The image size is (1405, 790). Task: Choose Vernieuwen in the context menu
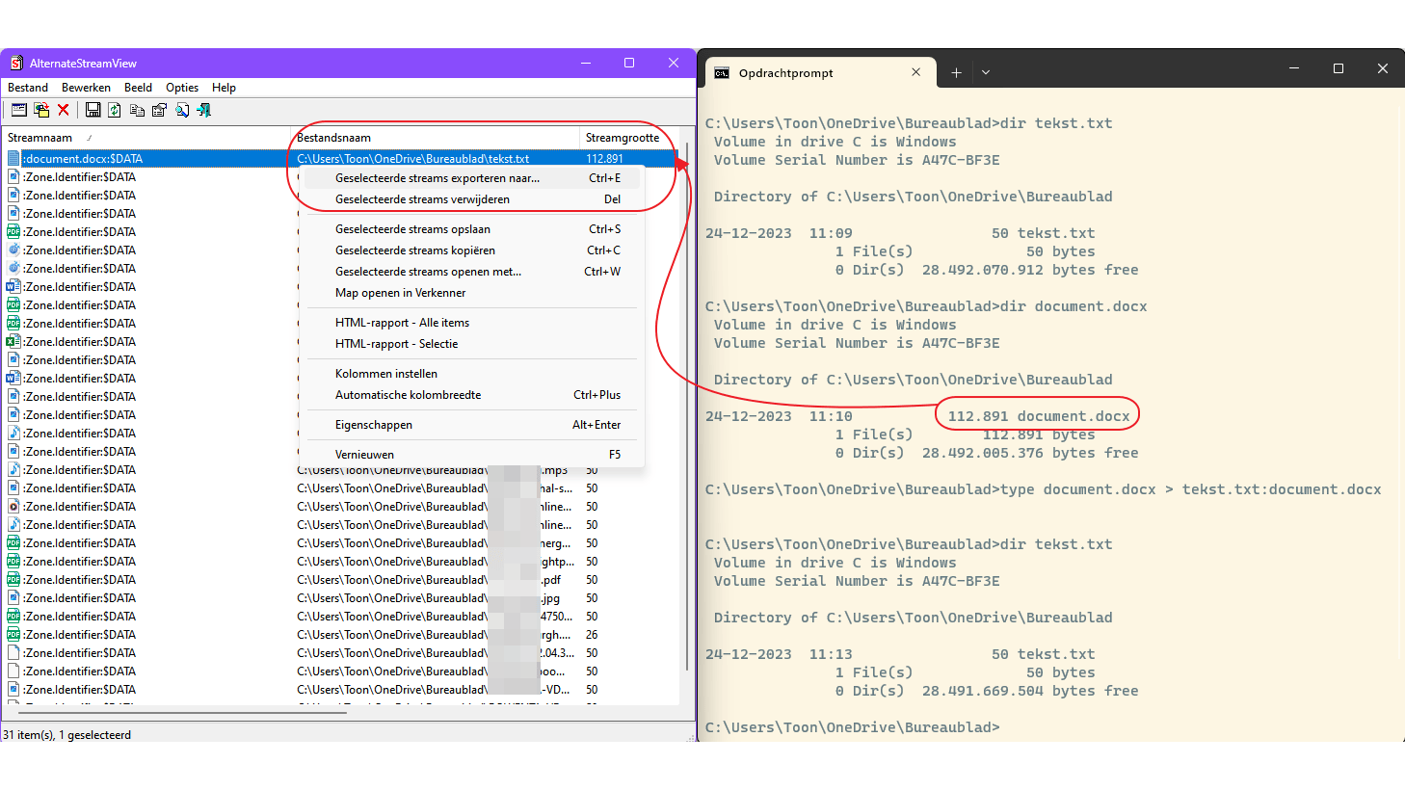click(472, 455)
